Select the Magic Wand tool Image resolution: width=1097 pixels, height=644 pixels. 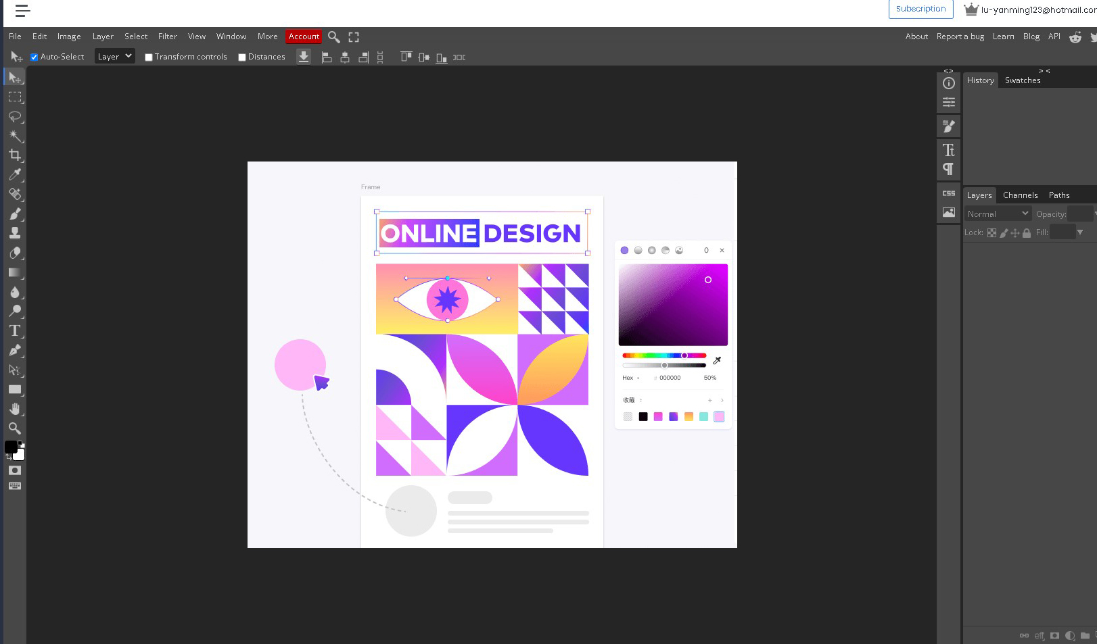click(15, 136)
